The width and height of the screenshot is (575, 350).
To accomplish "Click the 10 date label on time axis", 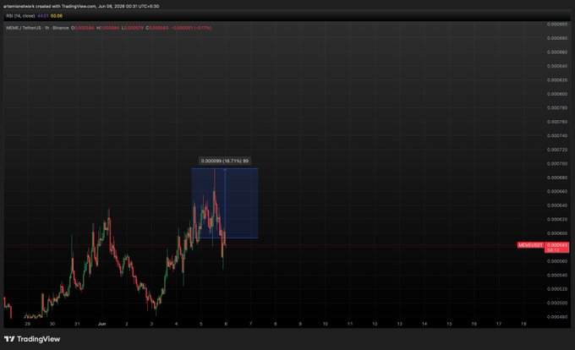I will 326,324.
